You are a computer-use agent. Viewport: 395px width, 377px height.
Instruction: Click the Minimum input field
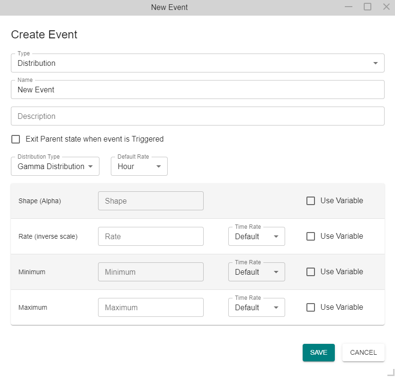click(151, 272)
